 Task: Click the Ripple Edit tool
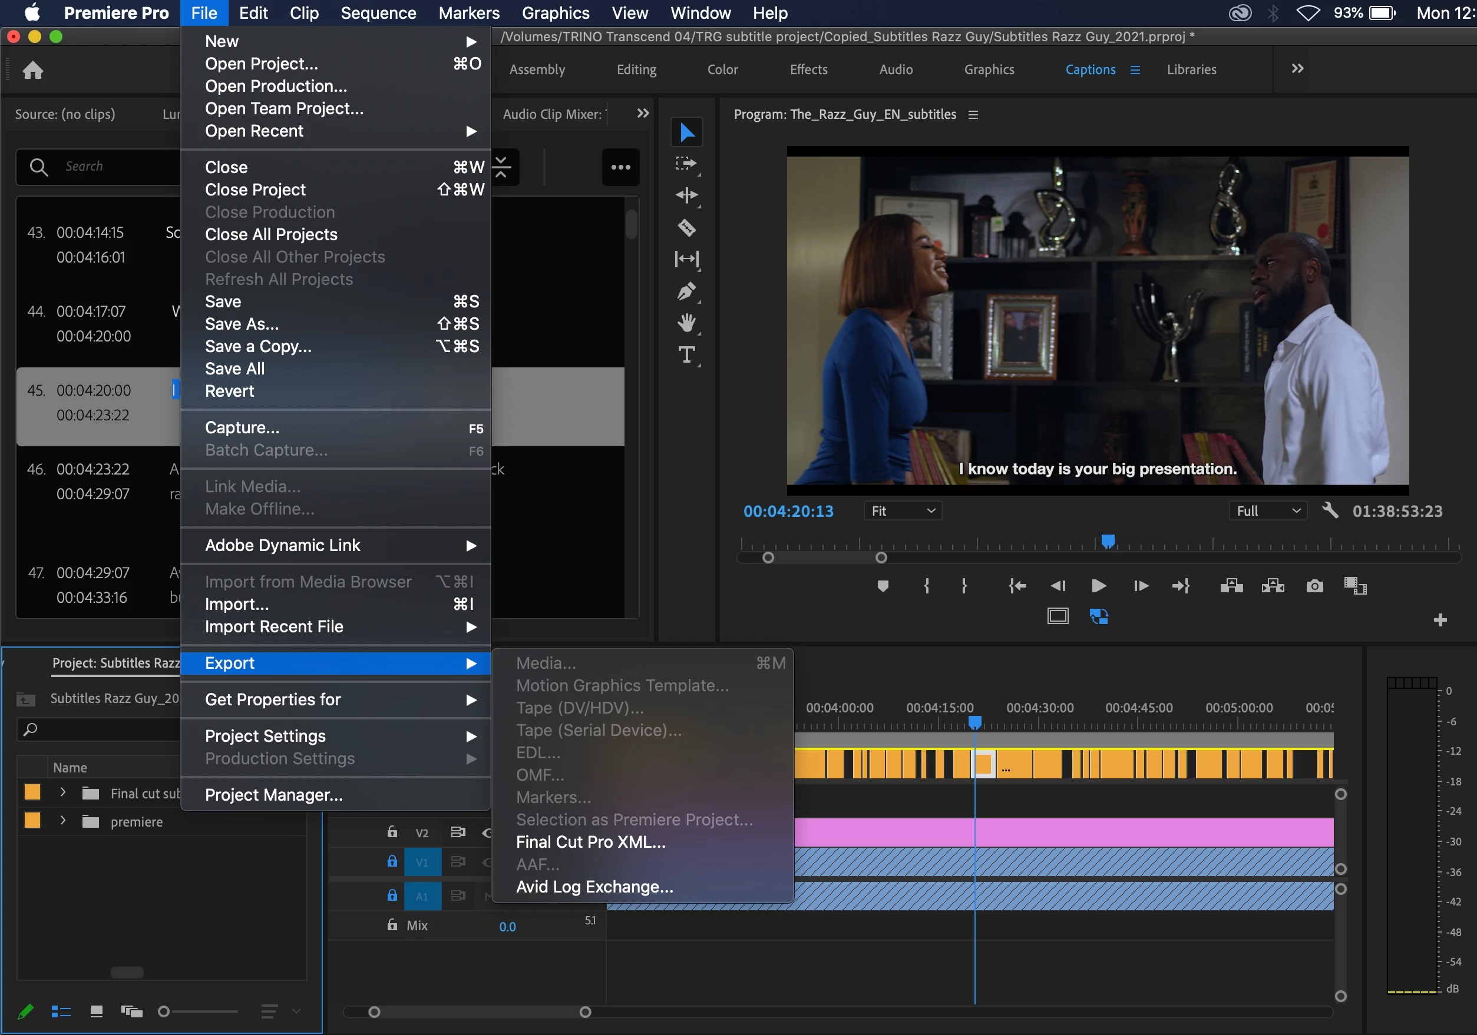pos(686,195)
